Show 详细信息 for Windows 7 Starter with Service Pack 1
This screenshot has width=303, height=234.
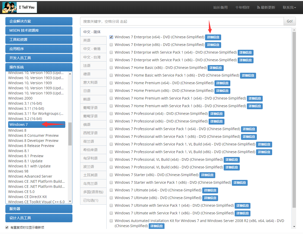(239, 182)
